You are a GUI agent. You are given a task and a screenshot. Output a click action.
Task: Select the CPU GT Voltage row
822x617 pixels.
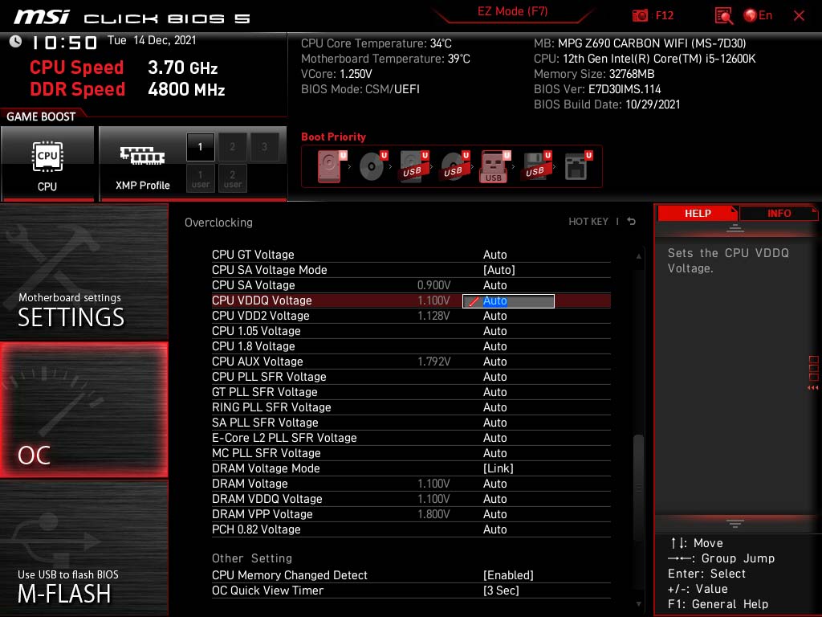tap(411, 255)
